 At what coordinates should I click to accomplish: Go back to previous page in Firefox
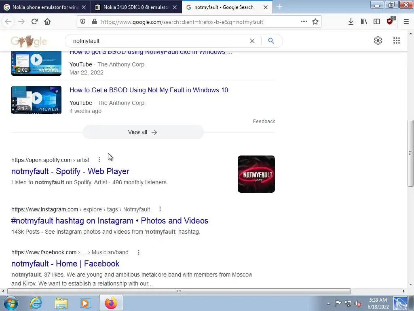8,22
